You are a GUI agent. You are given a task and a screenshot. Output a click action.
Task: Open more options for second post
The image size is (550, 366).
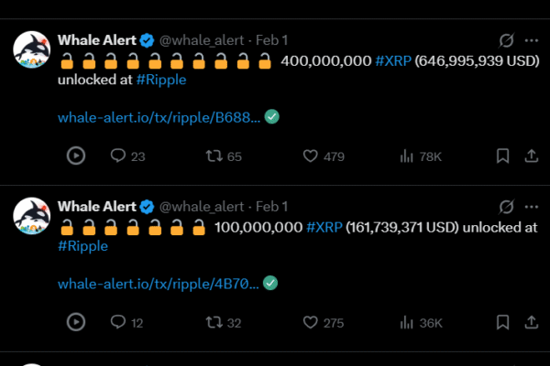pos(532,207)
